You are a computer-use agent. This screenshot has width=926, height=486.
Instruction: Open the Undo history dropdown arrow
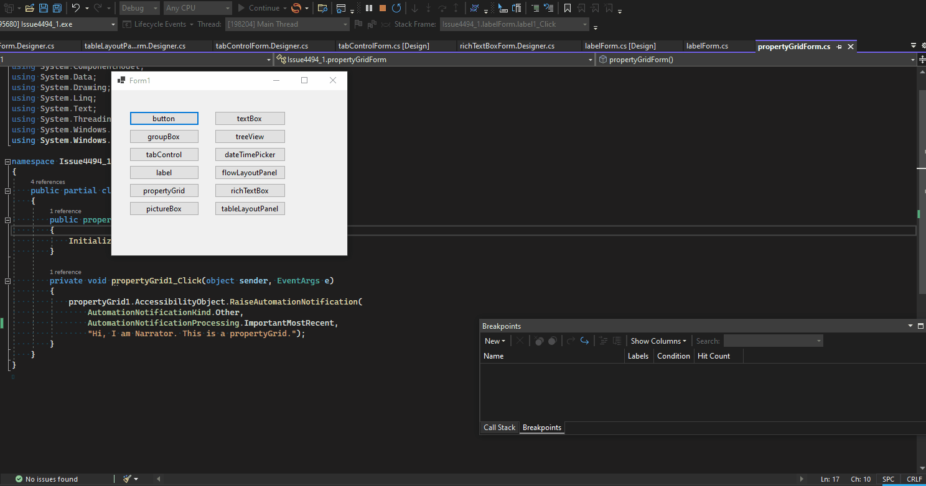point(87,8)
